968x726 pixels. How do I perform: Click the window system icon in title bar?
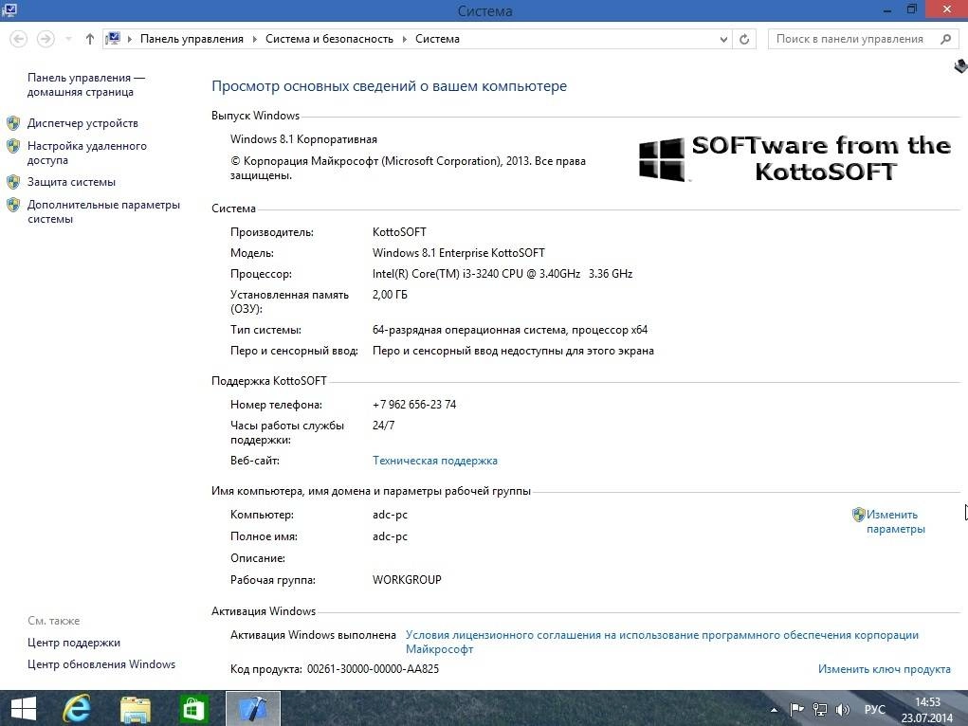coord(9,9)
